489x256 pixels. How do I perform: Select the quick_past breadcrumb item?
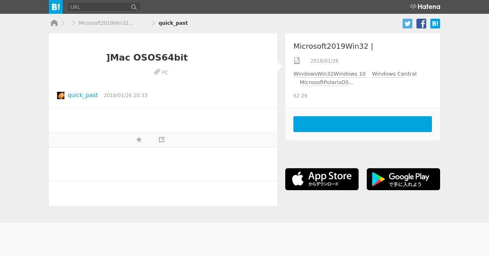[x=173, y=23]
